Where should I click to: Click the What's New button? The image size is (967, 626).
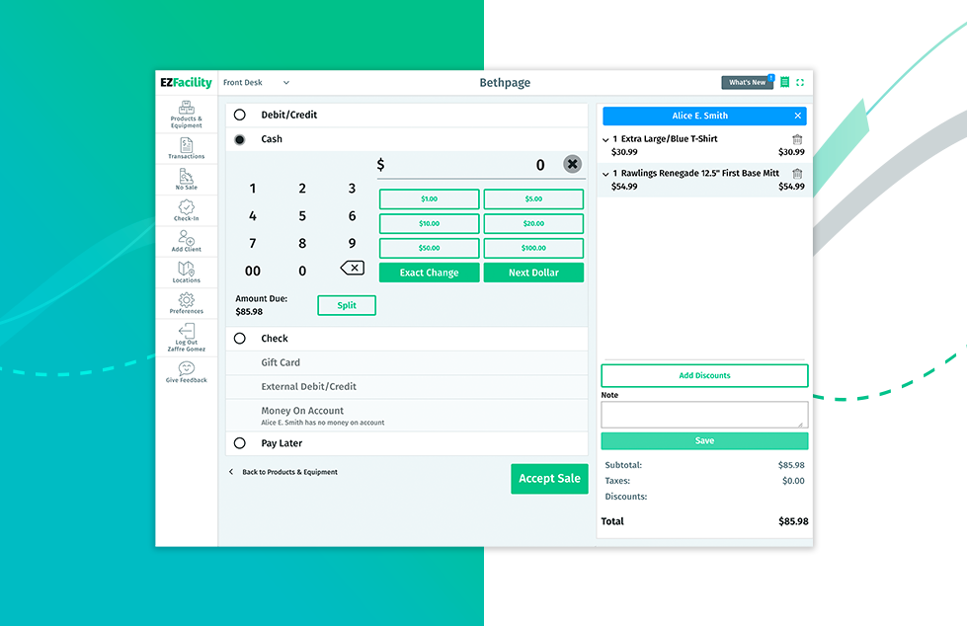(747, 83)
